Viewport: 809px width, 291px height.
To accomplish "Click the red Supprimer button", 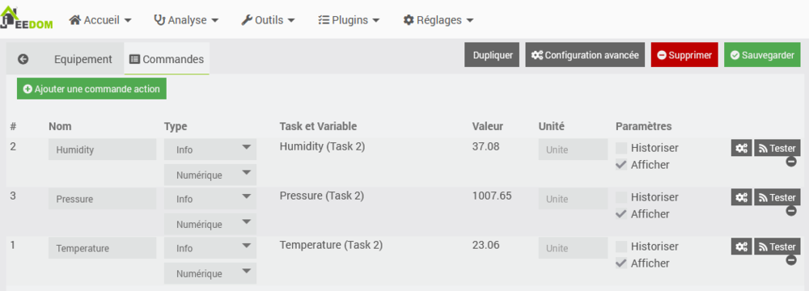I will pos(684,55).
